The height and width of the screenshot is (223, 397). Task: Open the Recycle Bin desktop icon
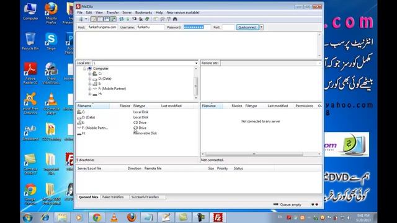(30, 42)
